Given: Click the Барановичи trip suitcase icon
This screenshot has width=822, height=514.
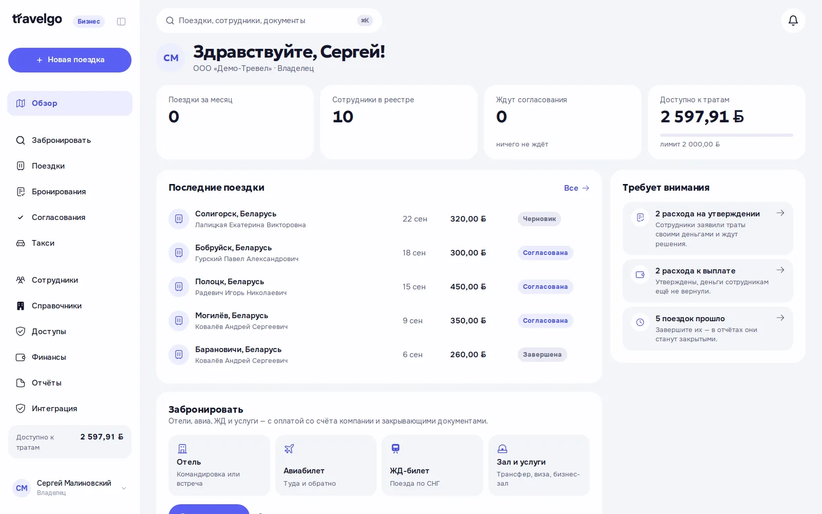Looking at the screenshot, I should [179, 355].
